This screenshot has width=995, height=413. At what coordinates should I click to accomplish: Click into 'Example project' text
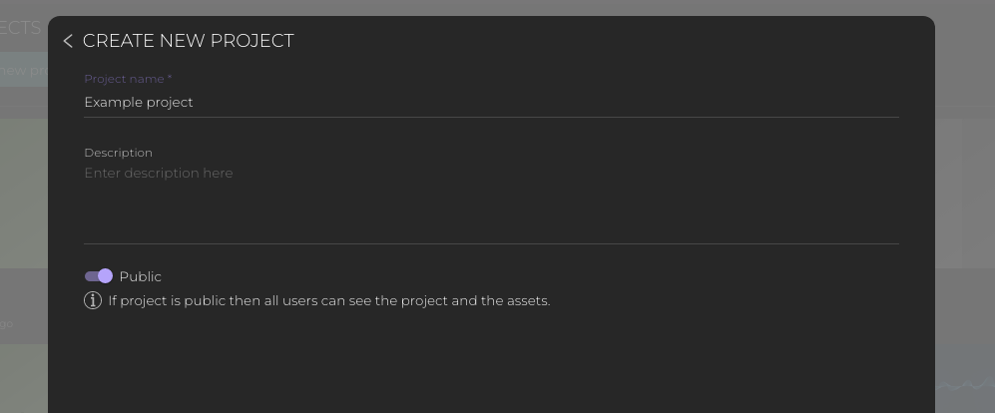pos(139,102)
